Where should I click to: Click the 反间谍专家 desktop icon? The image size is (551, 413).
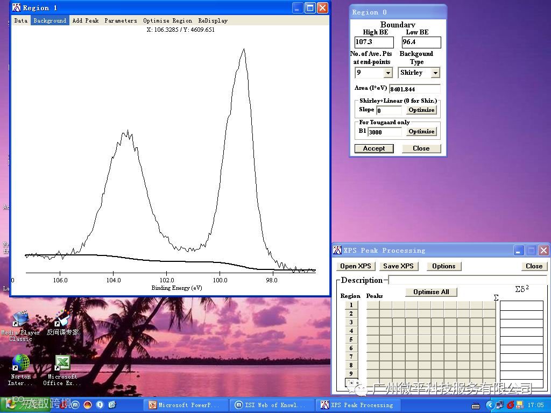62,323
